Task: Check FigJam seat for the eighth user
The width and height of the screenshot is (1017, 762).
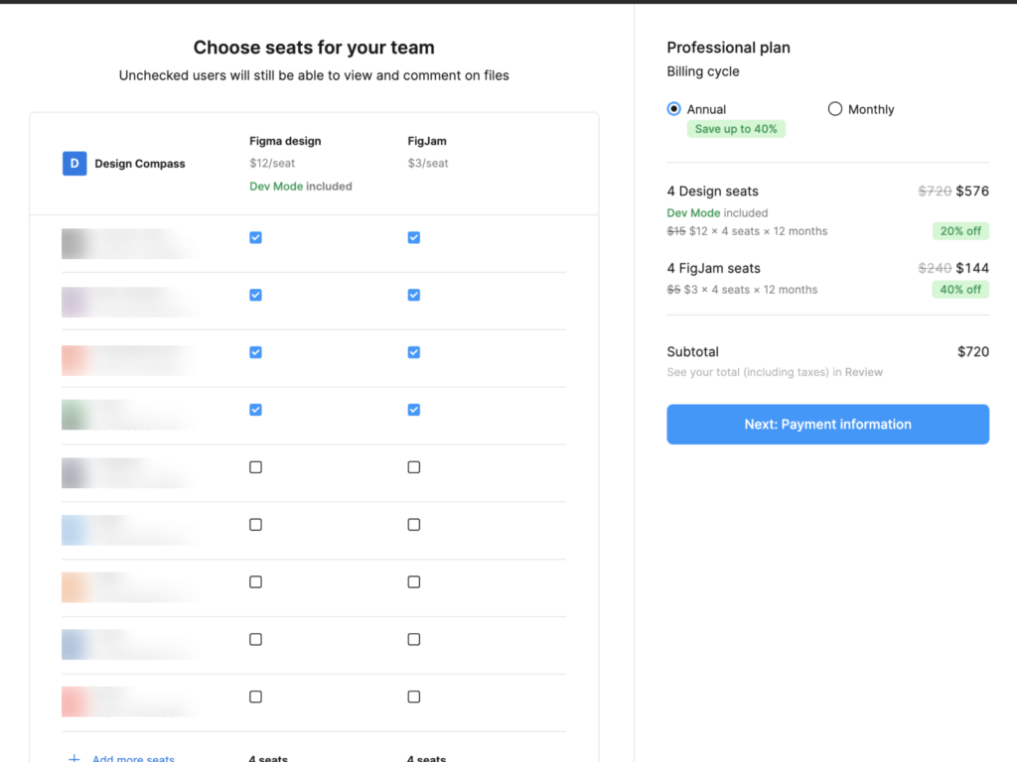Action: 414,640
